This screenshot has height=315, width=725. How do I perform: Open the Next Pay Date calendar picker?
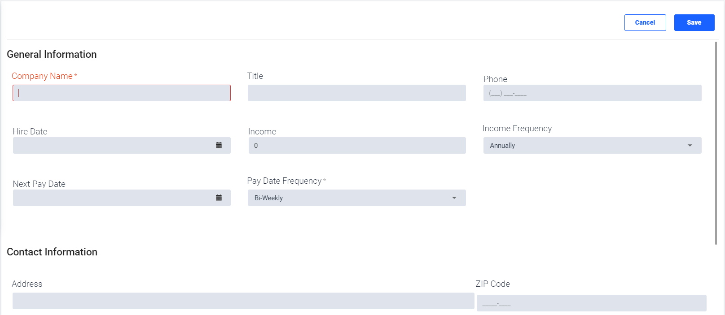219,198
